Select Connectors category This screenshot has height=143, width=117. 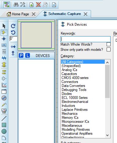[x=83, y=82]
